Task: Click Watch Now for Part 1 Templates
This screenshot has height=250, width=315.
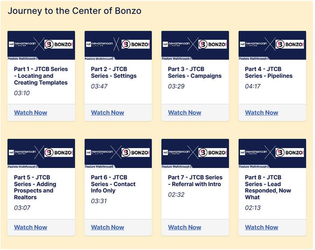Action: click(31, 113)
